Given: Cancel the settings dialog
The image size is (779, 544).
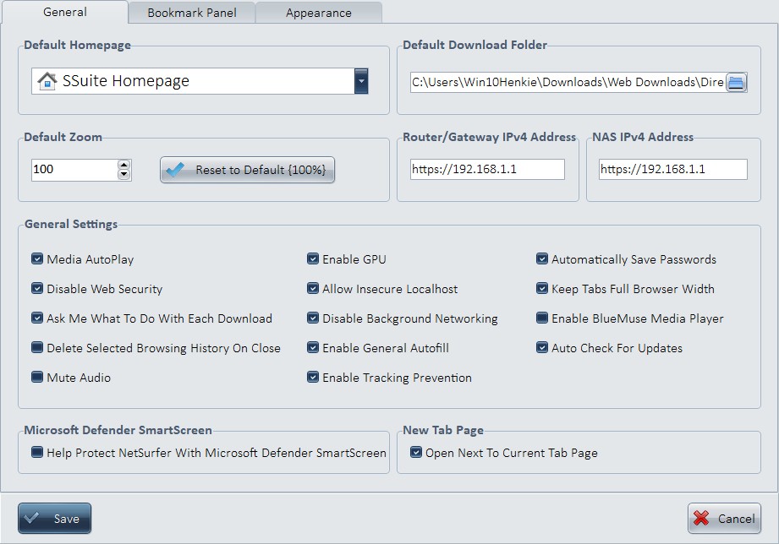Looking at the screenshot, I should pyautogui.click(x=724, y=519).
